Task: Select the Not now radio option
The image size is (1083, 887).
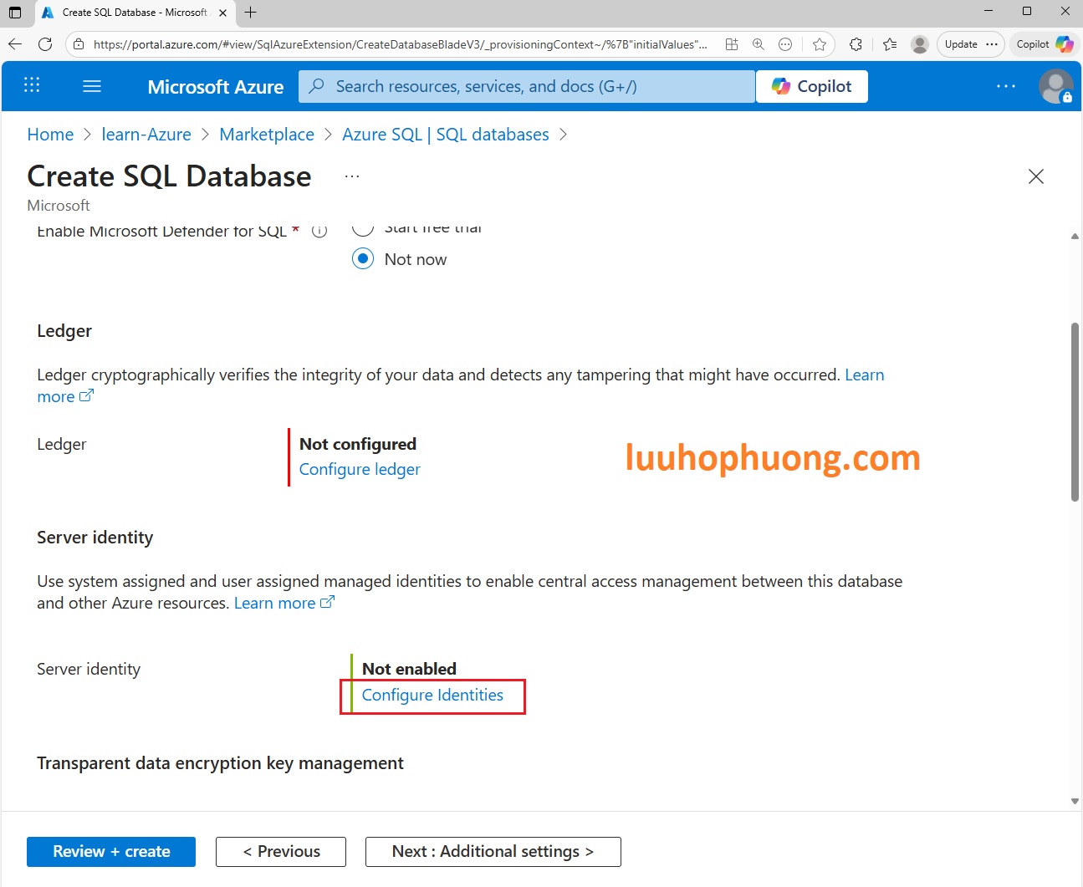Action: click(x=363, y=259)
